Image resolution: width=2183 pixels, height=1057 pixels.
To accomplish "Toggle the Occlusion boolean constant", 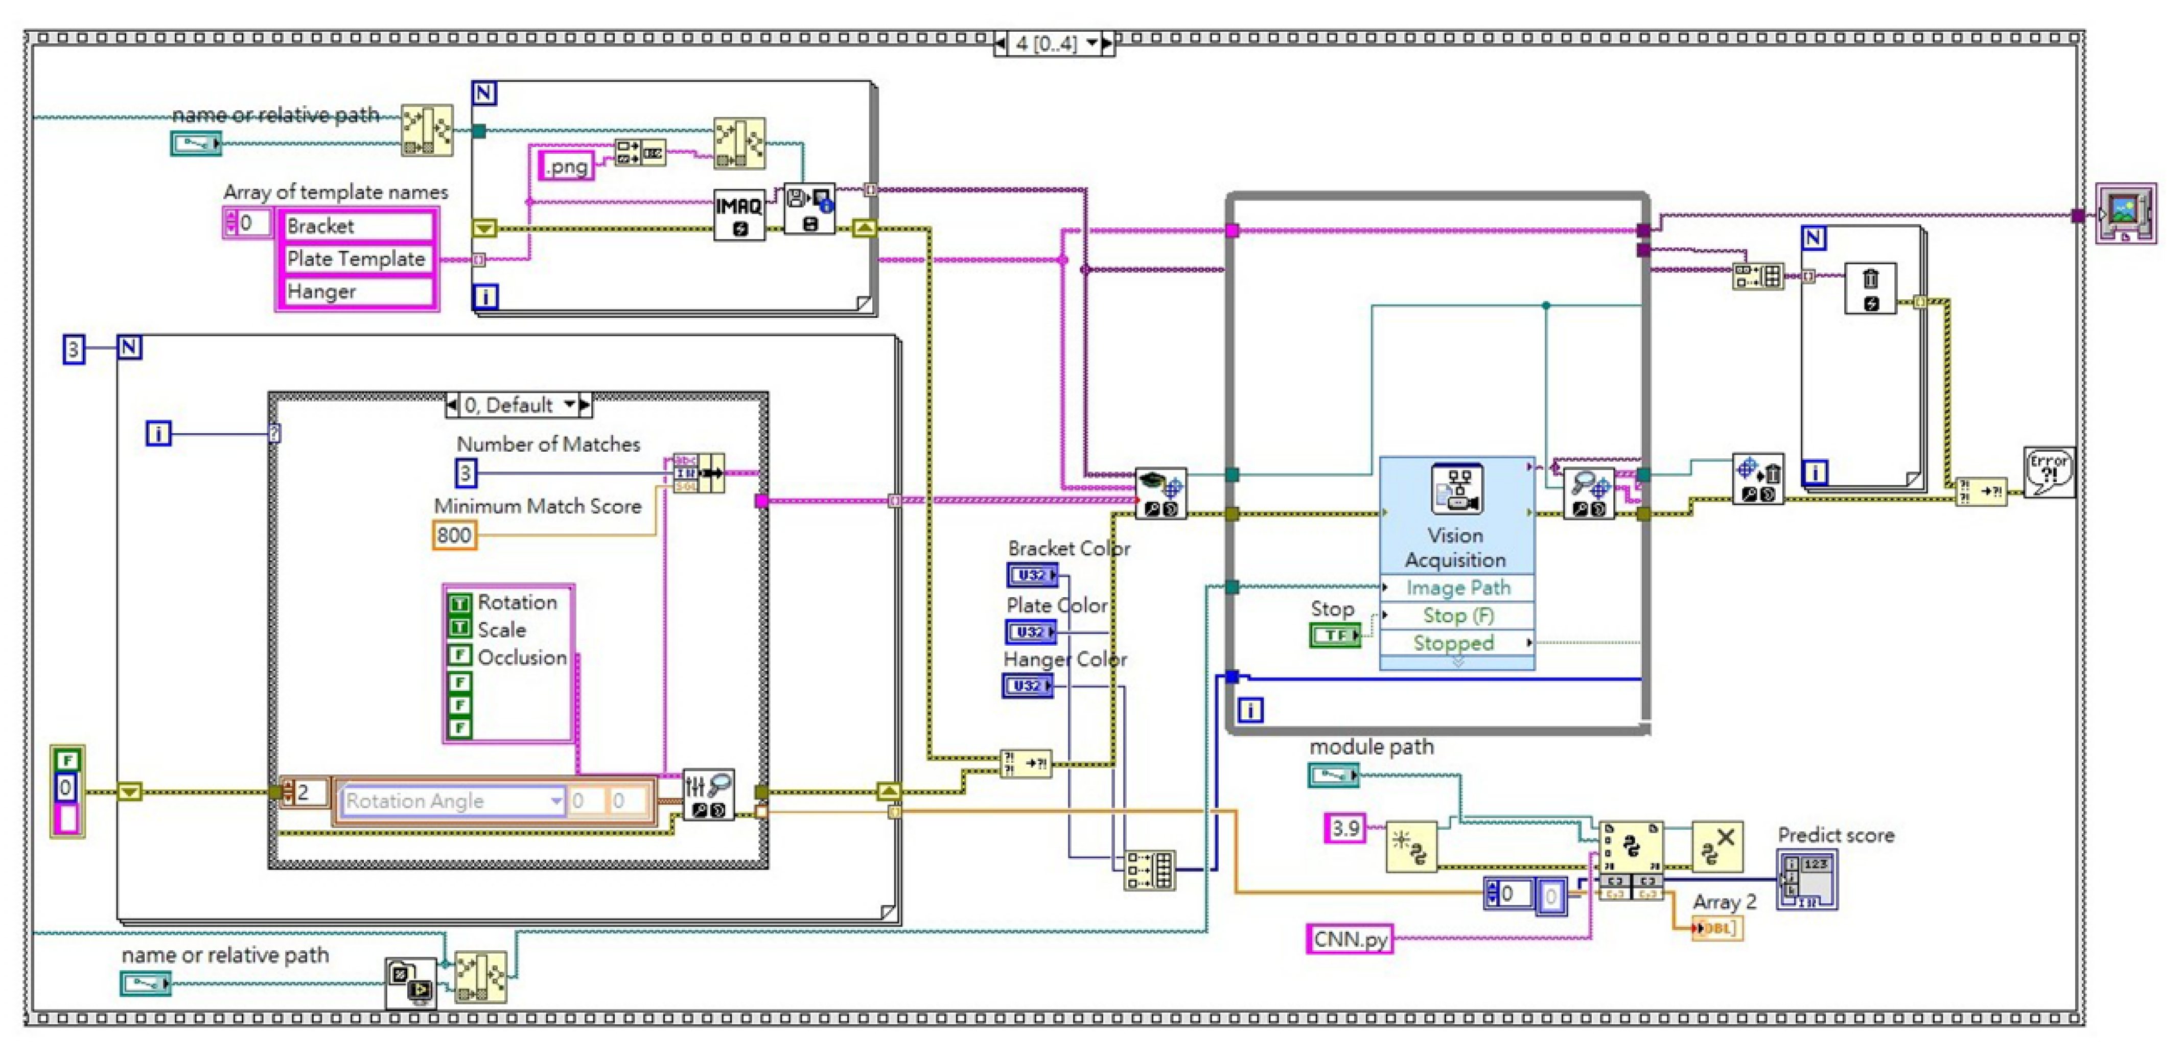I will click(459, 655).
